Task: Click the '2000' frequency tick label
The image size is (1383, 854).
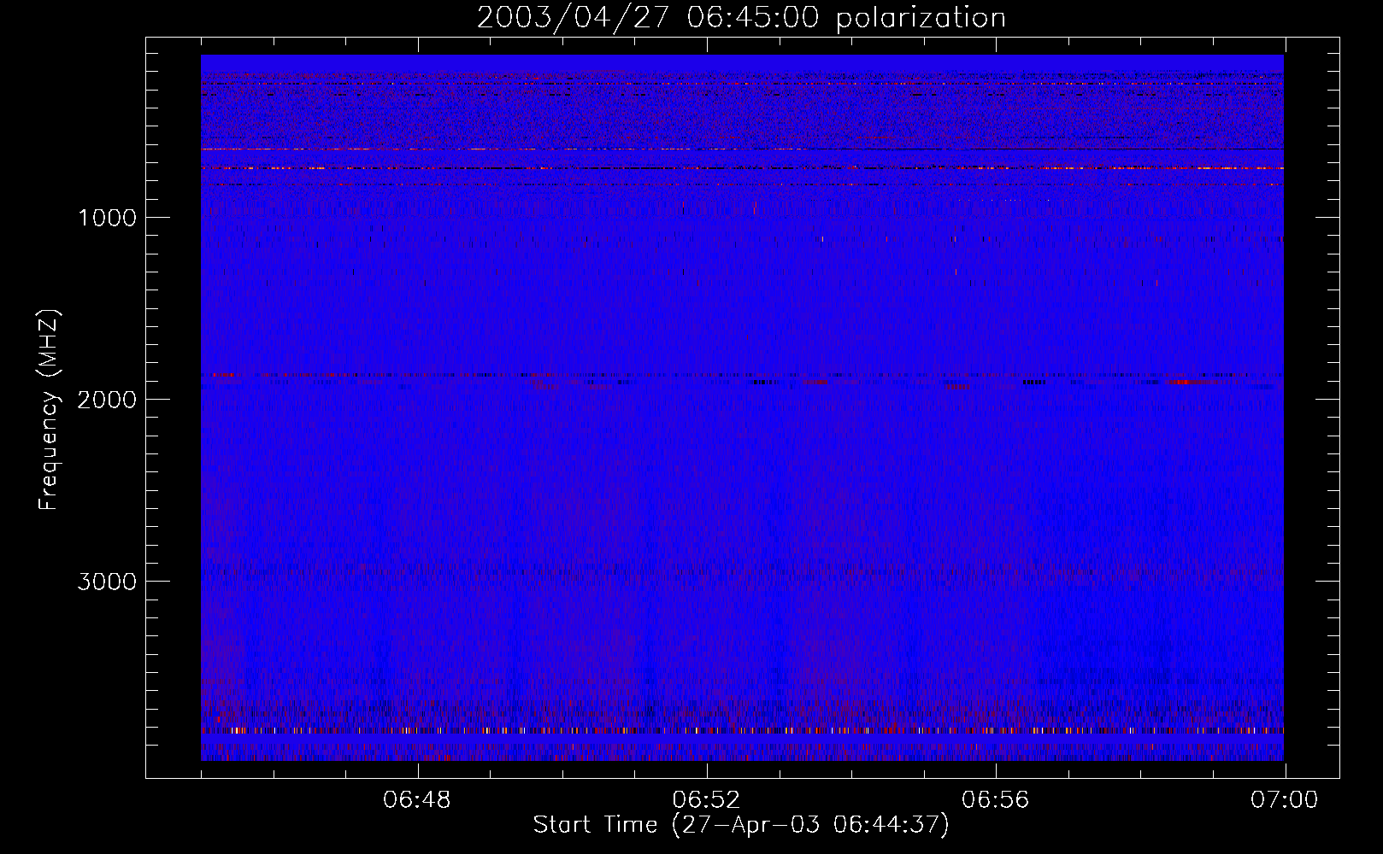Action: 107,400
